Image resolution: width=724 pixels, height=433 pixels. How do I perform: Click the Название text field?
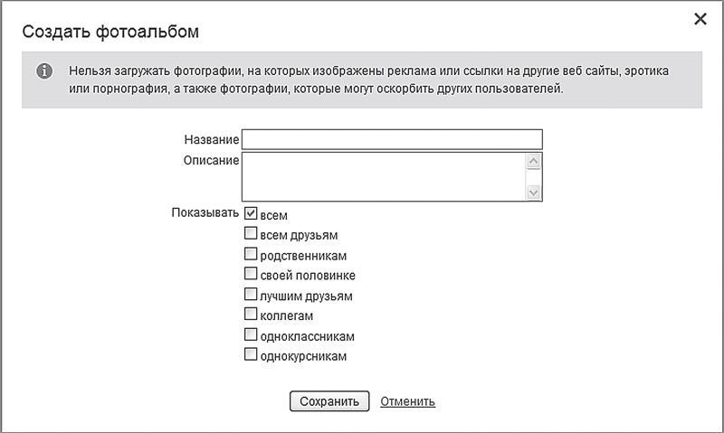[x=391, y=139]
